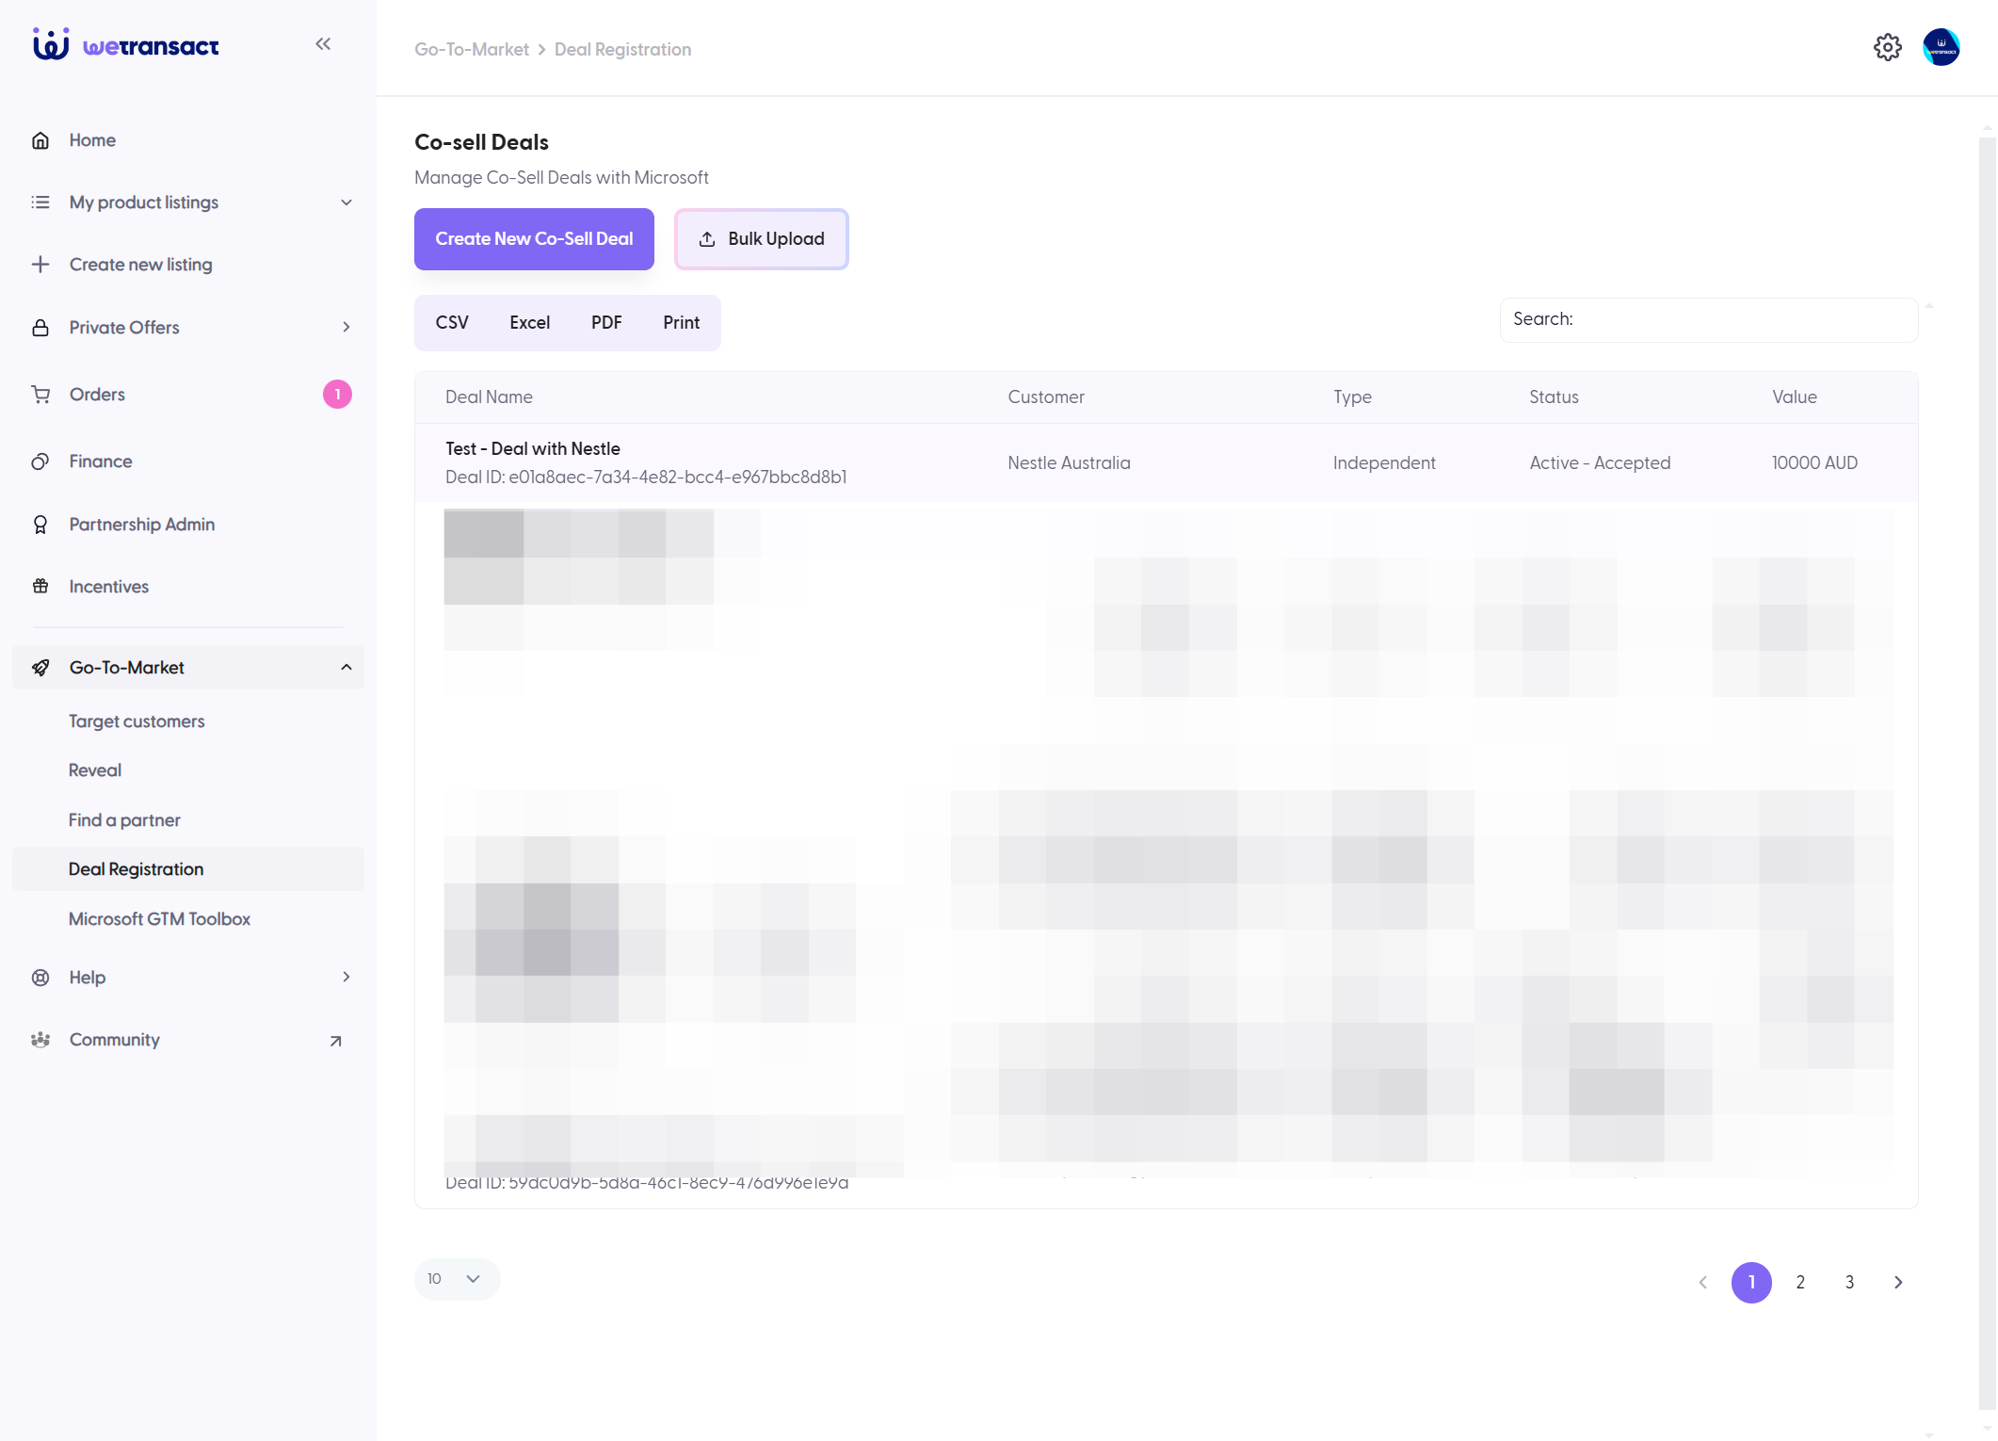Click the My product listings list icon

(x=40, y=202)
